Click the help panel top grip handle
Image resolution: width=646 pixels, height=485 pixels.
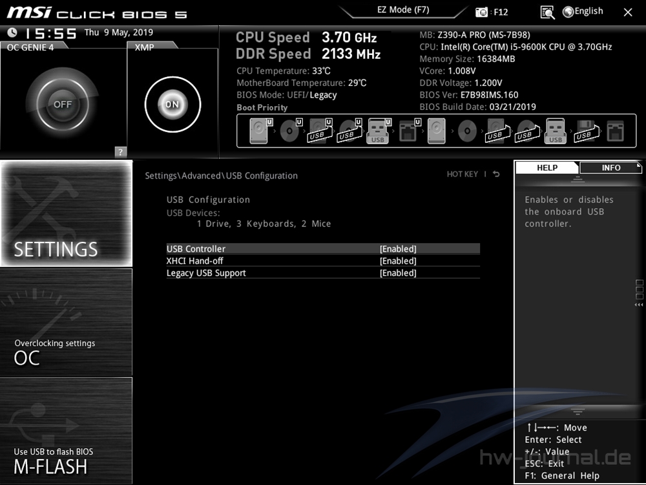tap(578, 179)
